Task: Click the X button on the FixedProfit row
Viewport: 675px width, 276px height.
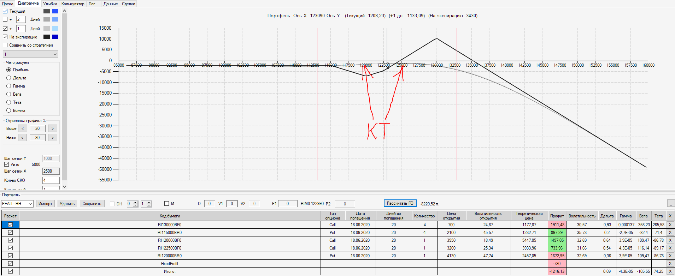Action: (670, 264)
